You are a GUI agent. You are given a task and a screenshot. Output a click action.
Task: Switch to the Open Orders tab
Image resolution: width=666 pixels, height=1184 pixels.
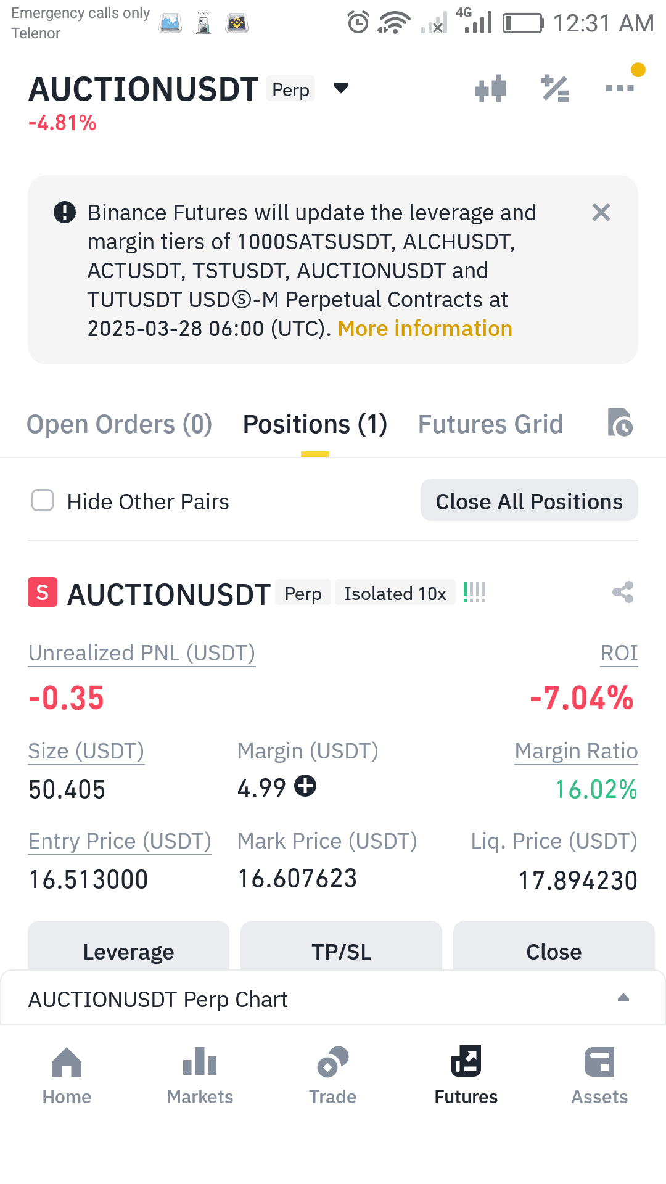click(x=119, y=424)
